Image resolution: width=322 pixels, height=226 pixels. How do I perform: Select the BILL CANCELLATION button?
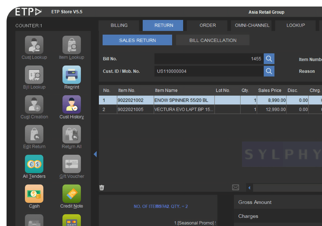[213, 40]
